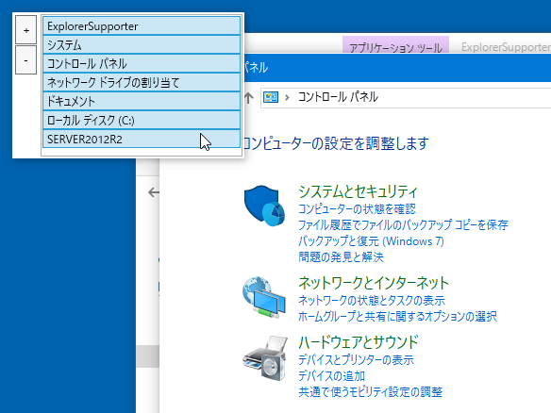Select ドキュメント entry in the list
The image size is (551, 413).
click(142, 102)
